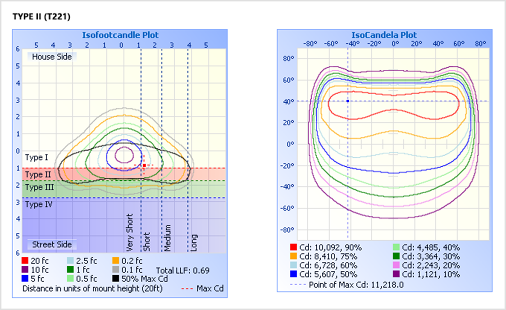Click the House Side label
The height and width of the screenshot is (310, 506).
point(52,57)
